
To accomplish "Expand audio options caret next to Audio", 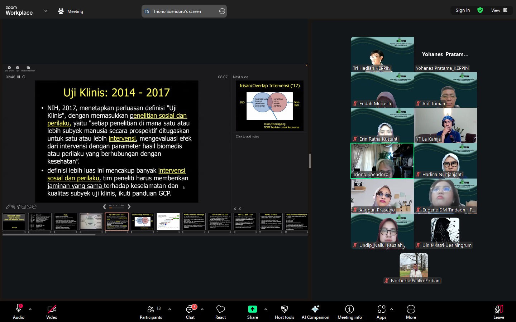I will [x=30, y=309].
